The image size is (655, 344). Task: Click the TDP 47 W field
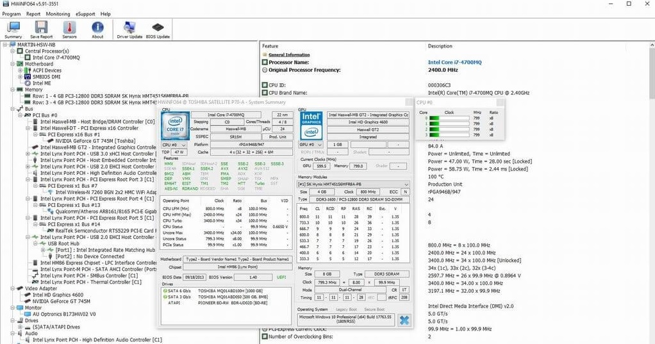pos(179,152)
